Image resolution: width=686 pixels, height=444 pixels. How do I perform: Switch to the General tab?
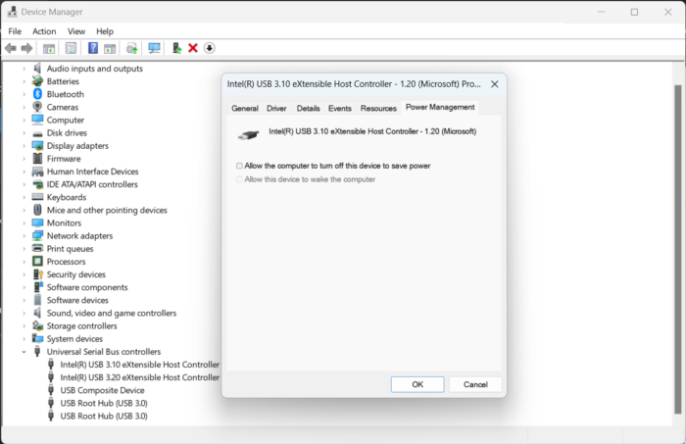click(245, 108)
